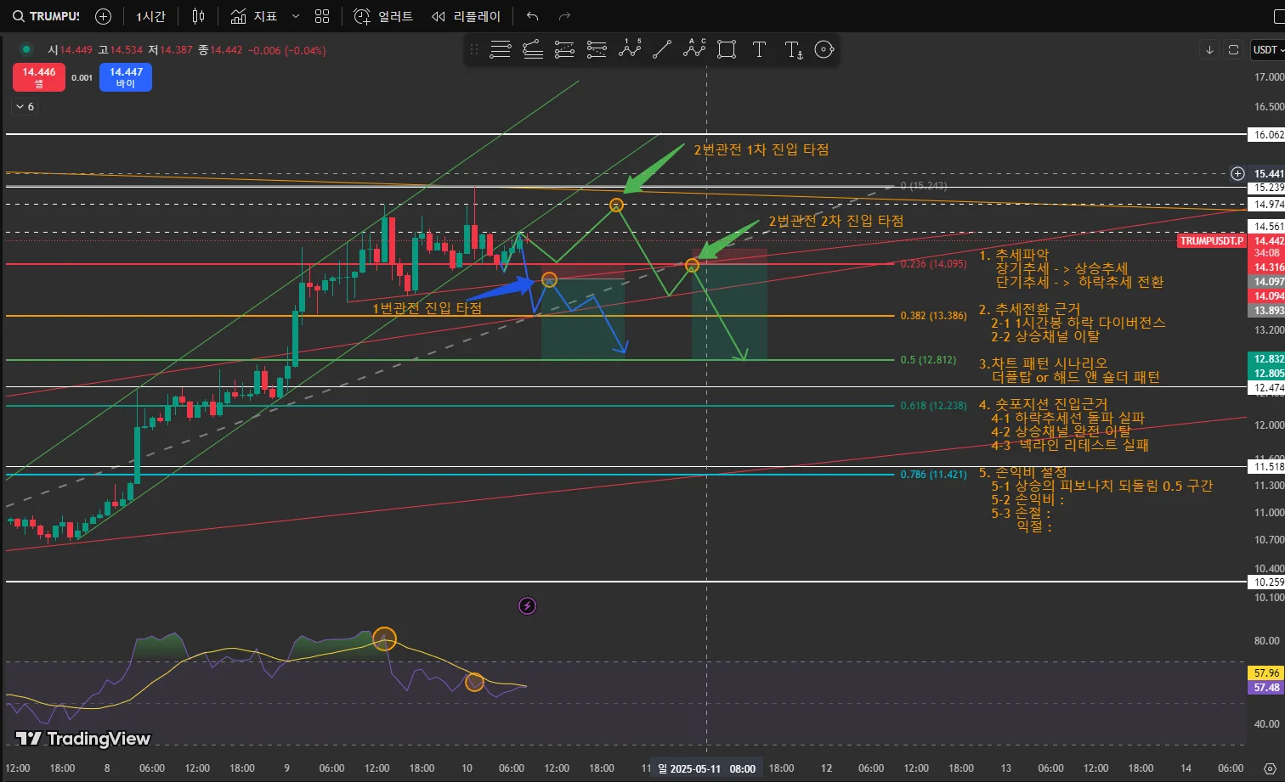Screen dimensions: 1285x782
Task: Select the '2번관전 2차 진입 타점' annotation
Action: pyautogui.click(x=836, y=221)
